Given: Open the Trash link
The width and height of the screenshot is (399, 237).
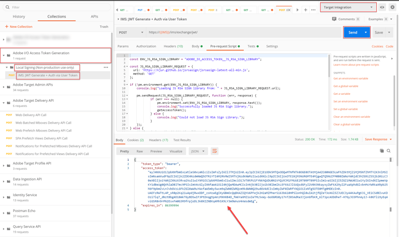Looking at the screenshot, I should click(x=104, y=27).
